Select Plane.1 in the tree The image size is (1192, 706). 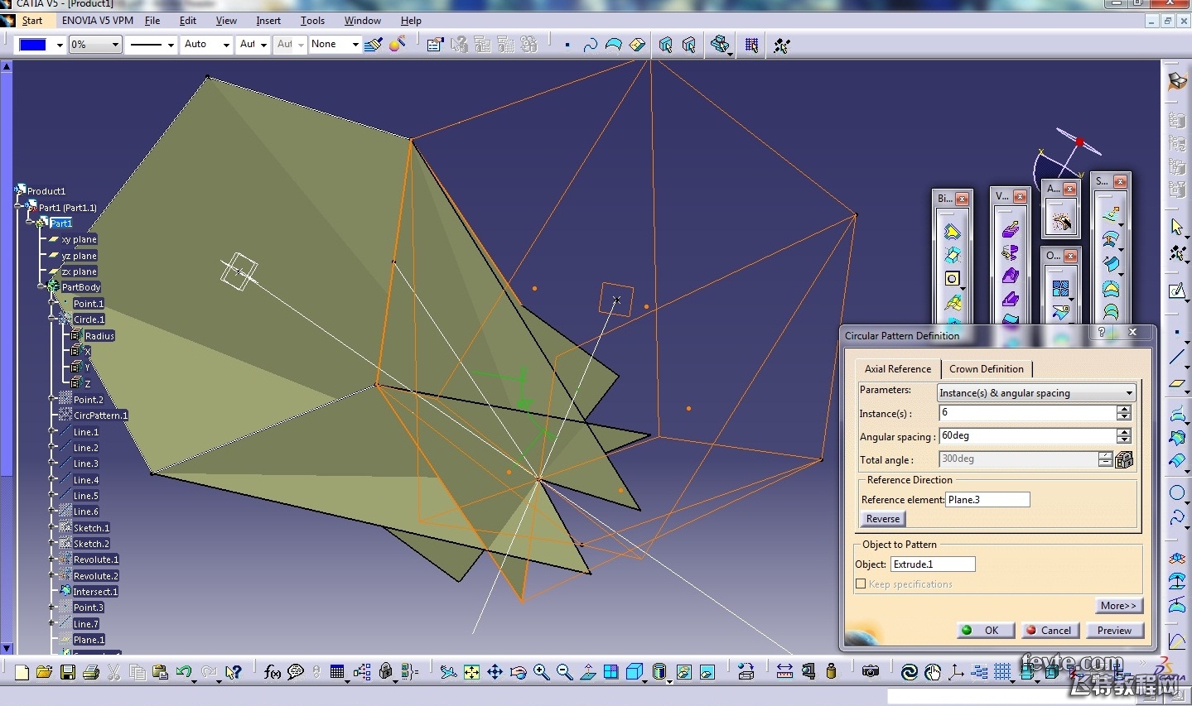pos(89,640)
